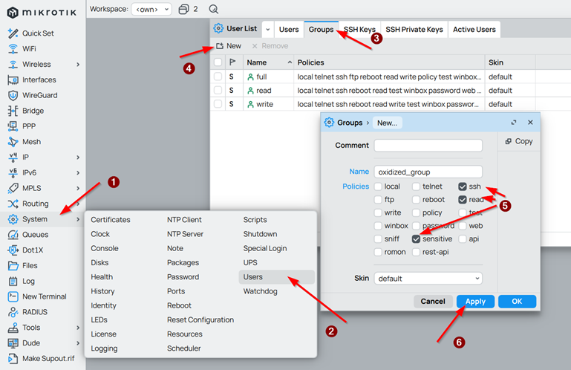Screen dimensions: 571x370
Task: Enable the winbox policy checkbox
Action: coord(378,226)
